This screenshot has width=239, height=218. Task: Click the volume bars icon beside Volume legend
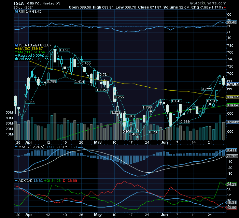coord(16,59)
